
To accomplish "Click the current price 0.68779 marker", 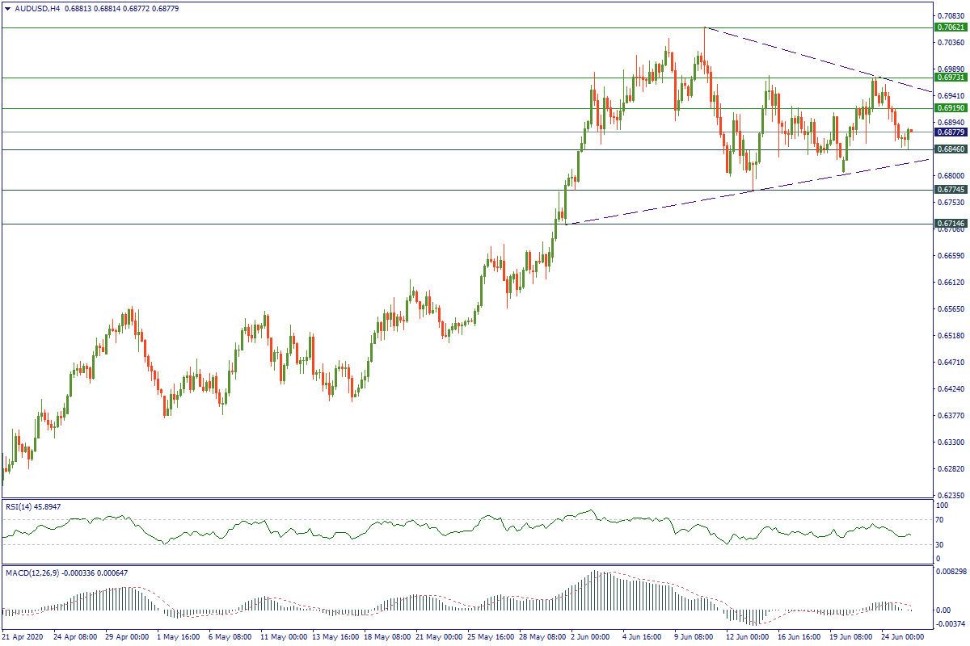I will coord(951,132).
